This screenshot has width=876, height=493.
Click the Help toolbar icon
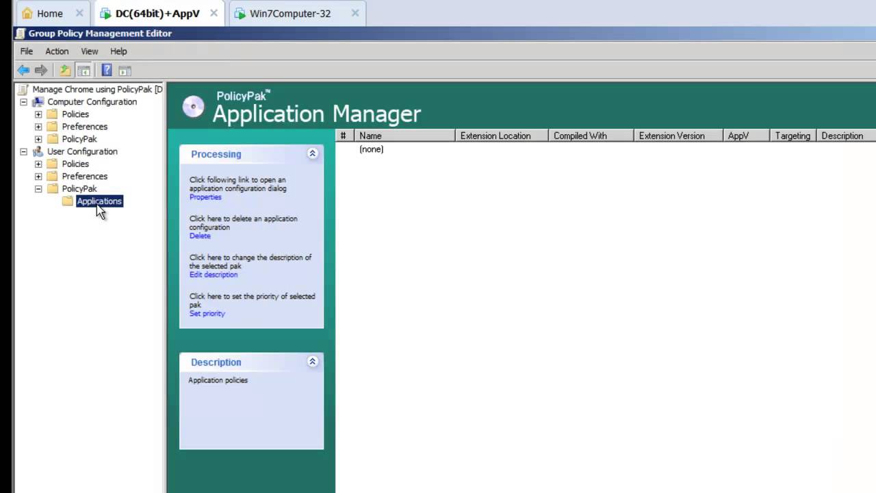(x=107, y=70)
